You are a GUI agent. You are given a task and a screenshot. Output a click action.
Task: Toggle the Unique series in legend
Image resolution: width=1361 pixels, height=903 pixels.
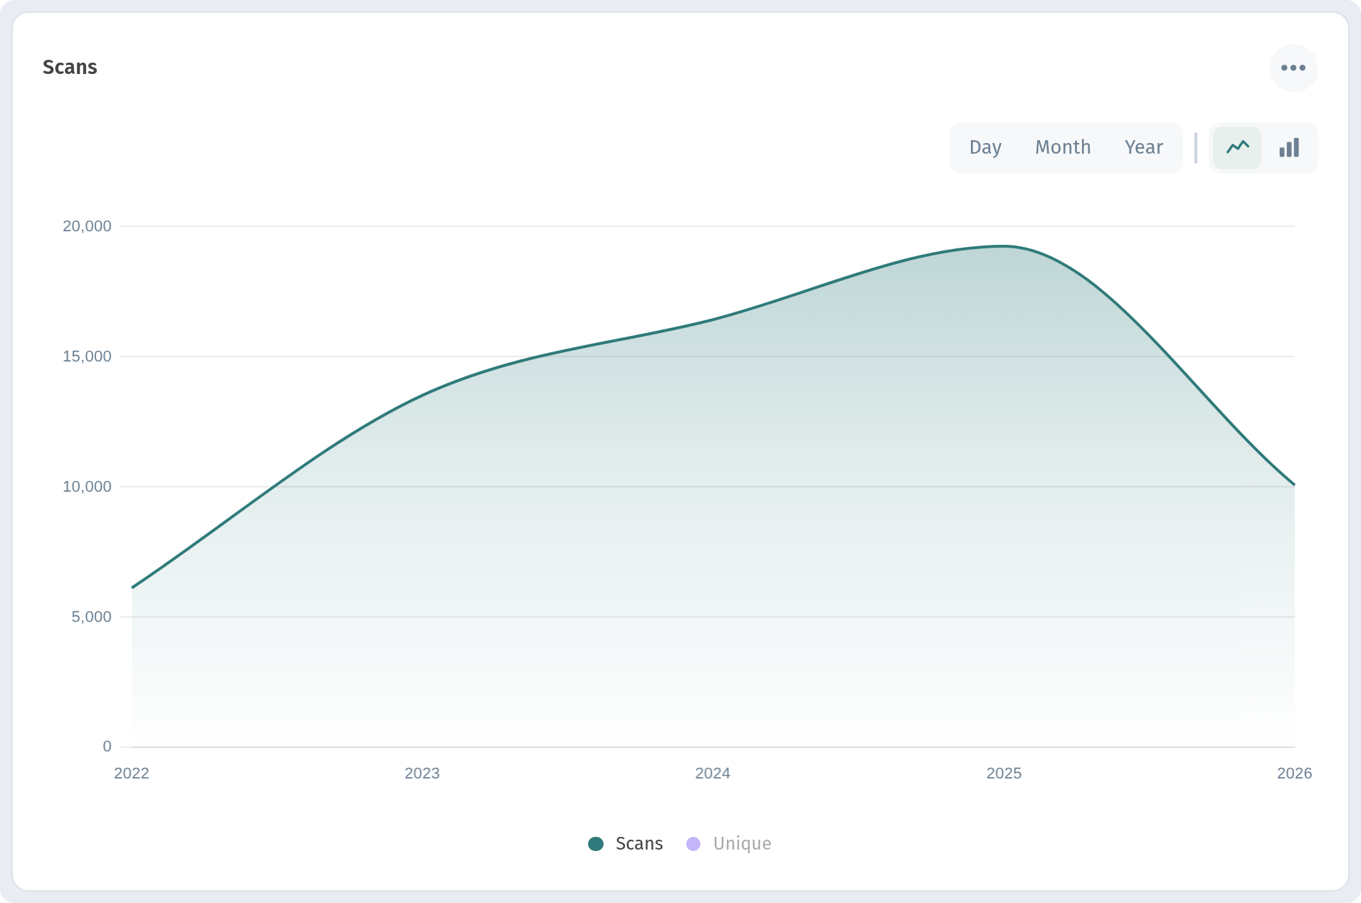(x=729, y=843)
